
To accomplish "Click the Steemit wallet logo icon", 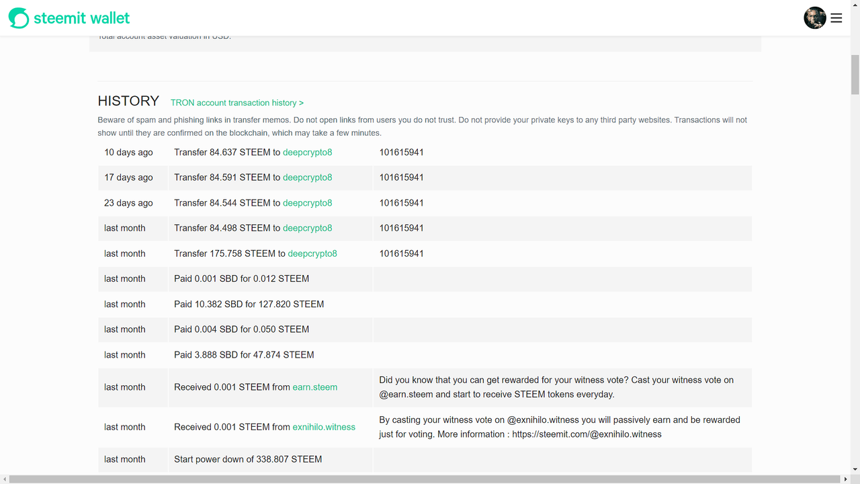I will coord(19,18).
